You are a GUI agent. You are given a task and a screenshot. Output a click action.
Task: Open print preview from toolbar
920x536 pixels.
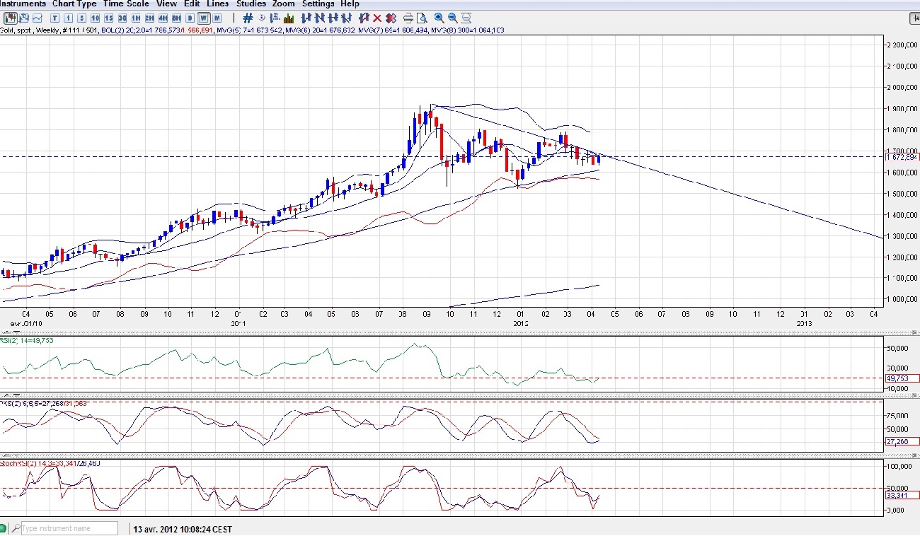coord(422,18)
